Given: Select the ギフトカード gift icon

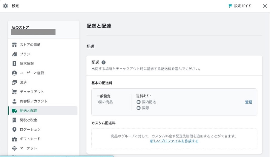Looking at the screenshot, I should tap(14, 139).
